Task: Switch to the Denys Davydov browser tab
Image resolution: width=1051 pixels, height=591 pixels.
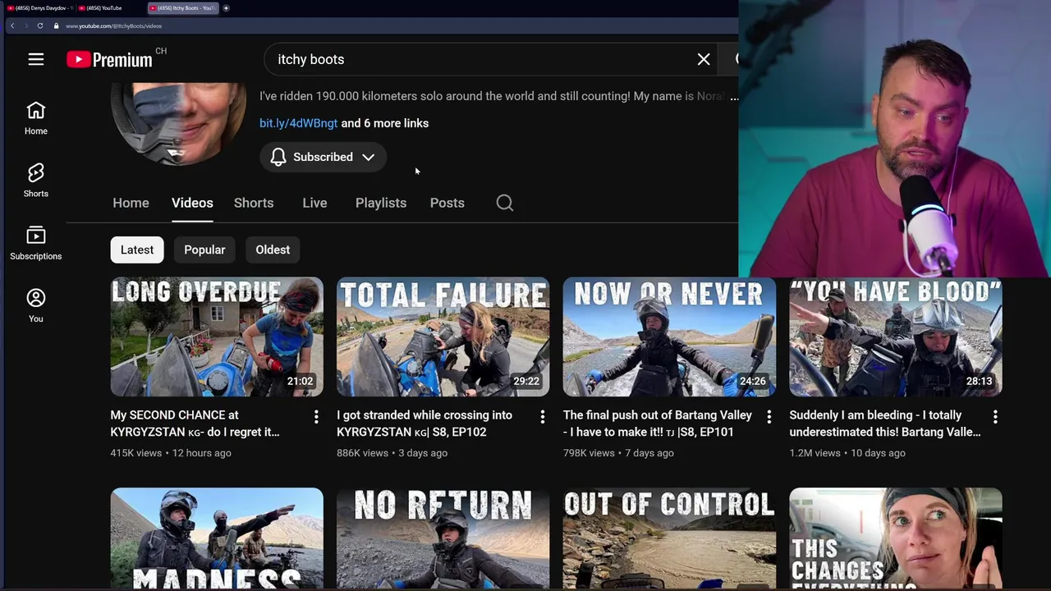Action: click(x=39, y=8)
